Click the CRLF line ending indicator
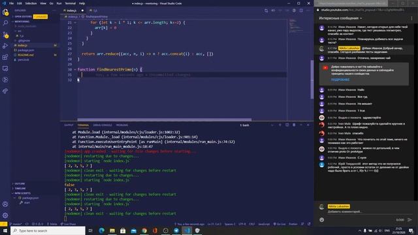418x235 pixels. [251, 224]
